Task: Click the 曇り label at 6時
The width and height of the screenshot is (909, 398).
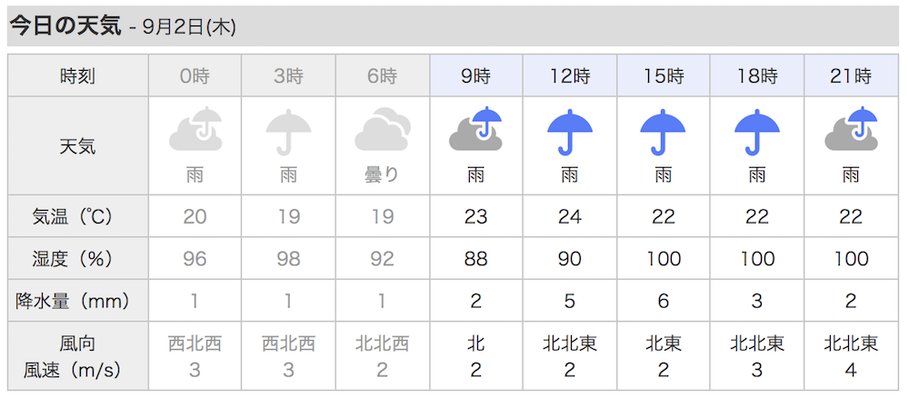Action: point(382,174)
